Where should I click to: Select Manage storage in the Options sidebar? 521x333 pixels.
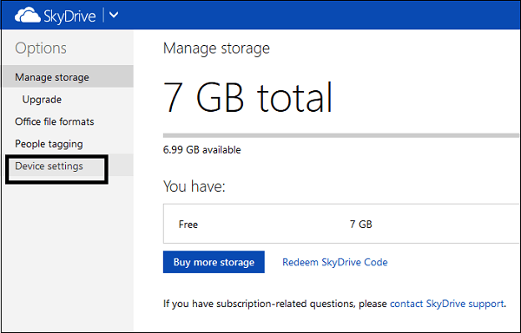coord(68,76)
